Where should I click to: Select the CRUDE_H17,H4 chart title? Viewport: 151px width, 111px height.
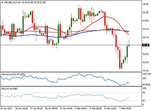click(x=12, y=3)
